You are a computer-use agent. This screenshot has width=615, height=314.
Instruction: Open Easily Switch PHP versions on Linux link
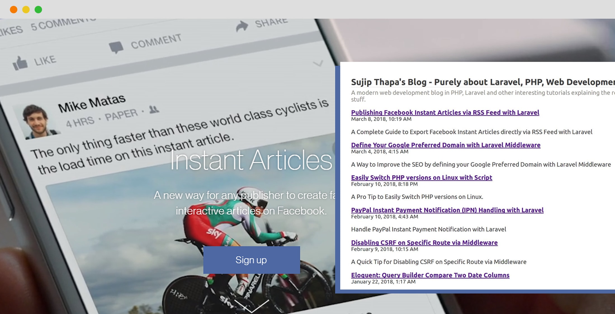coord(422,178)
